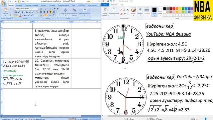Image resolution: width=213 pixels, height=120 pixels.
Task: Click the numbered list icon in Word
Action: [x=45, y=9]
